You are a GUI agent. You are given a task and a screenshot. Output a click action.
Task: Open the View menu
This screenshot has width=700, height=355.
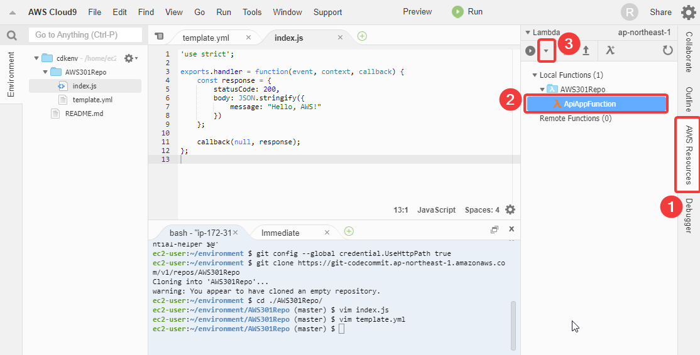(173, 12)
